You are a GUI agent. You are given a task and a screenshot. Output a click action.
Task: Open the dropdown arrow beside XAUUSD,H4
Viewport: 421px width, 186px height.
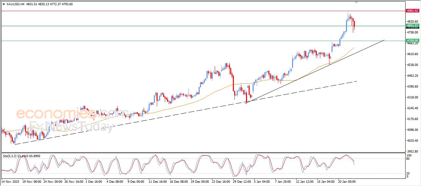coord(4,4)
